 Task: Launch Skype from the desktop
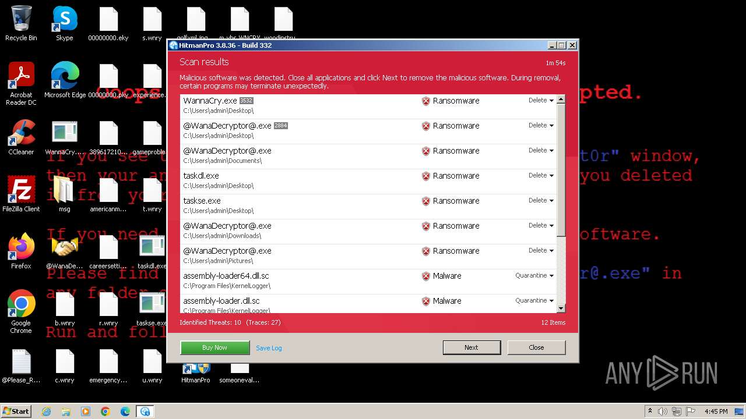tap(65, 23)
